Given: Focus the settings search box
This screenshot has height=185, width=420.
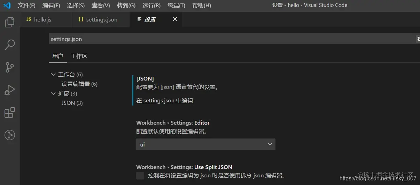Looking at the screenshot, I should pos(233,39).
